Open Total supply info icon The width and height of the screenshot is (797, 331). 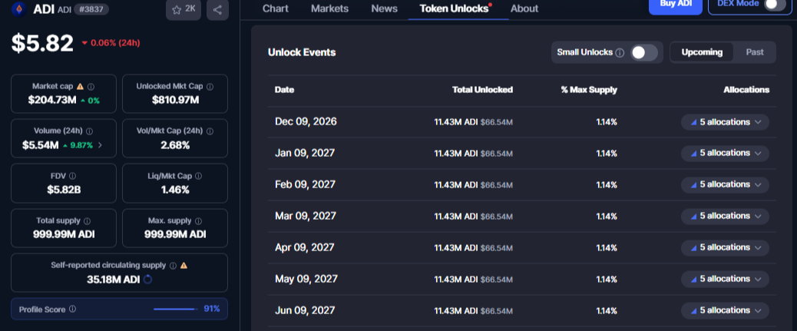(x=87, y=220)
